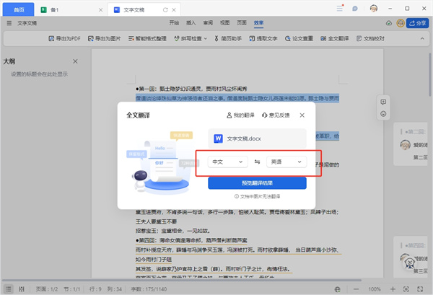Zoom in with the plus button
This screenshot has width=433, height=295.
pyautogui.click(x=393, y=289)
